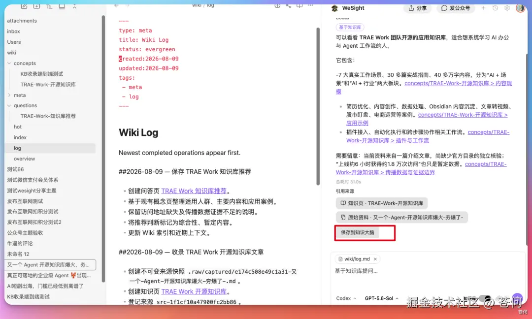The height and width of the screenshot is (319, 532).
Task: Open note TRAE-Work-知识库推荐 in sidebar
Action: pos(48,116)
